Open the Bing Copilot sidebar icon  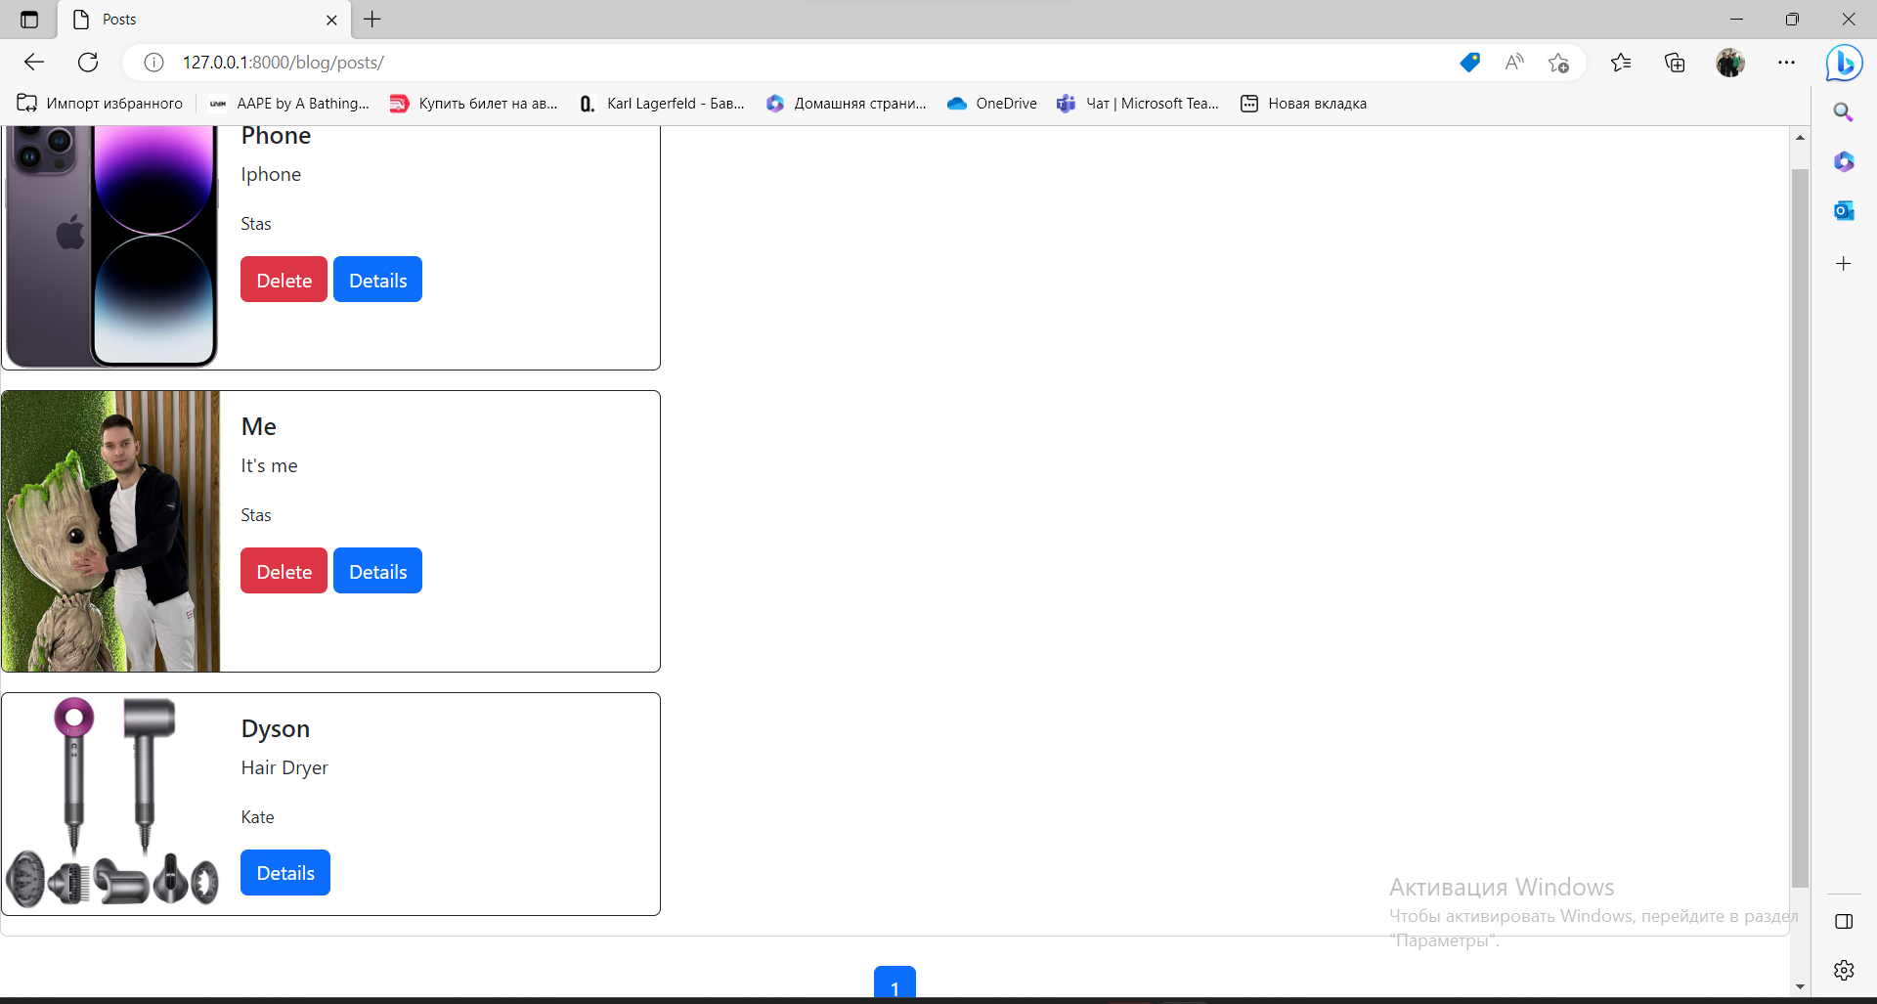coord(1844,64)
